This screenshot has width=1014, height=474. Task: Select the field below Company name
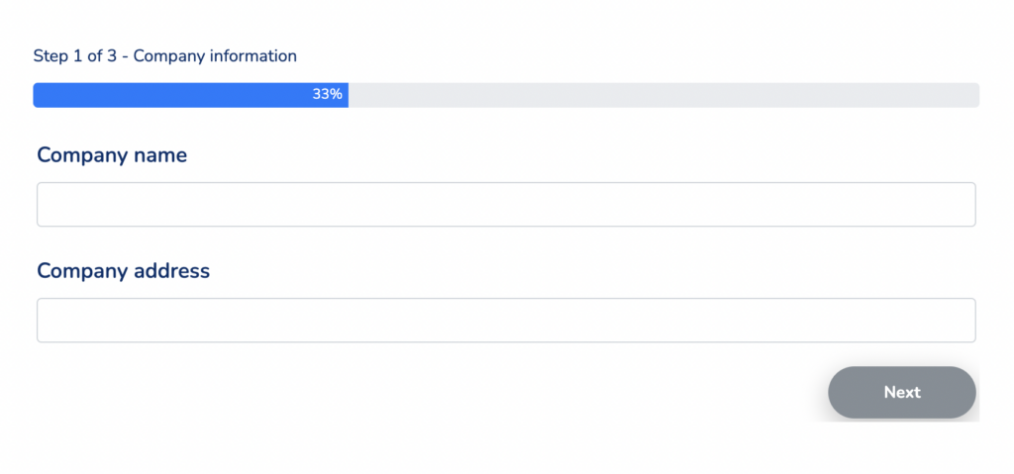click(506, 204)
